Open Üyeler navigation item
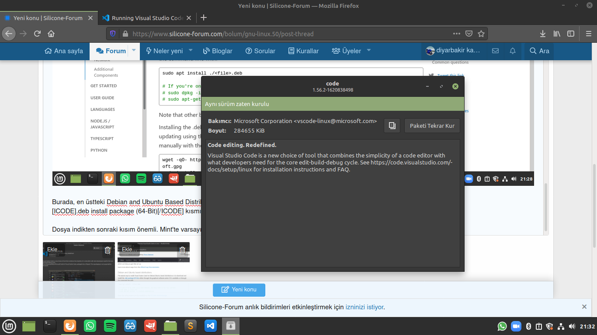This screenshot has width=597, height=335. click(347, 51)
